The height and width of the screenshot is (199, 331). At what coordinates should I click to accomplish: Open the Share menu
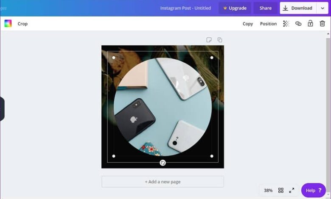[x=265, y=8]
